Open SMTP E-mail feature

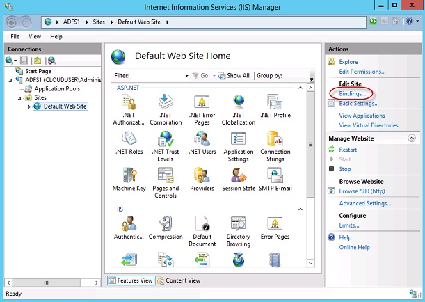click(x=275, y=180)
